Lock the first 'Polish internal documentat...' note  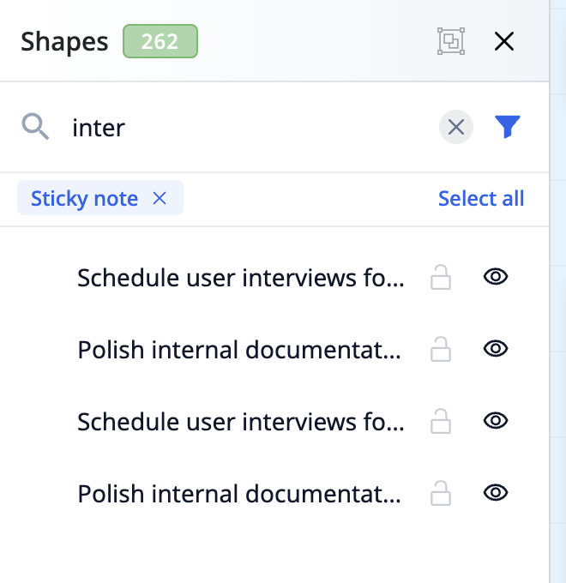coord(441,349)
